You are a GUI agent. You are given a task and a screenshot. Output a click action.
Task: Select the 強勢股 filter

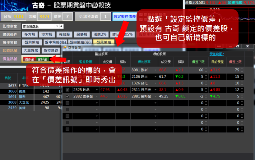pos(64,34)
